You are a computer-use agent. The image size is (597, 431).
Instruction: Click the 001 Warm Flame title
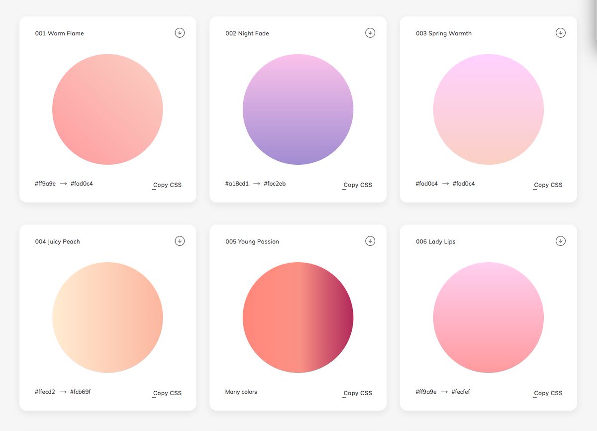(x=59, y=33)
